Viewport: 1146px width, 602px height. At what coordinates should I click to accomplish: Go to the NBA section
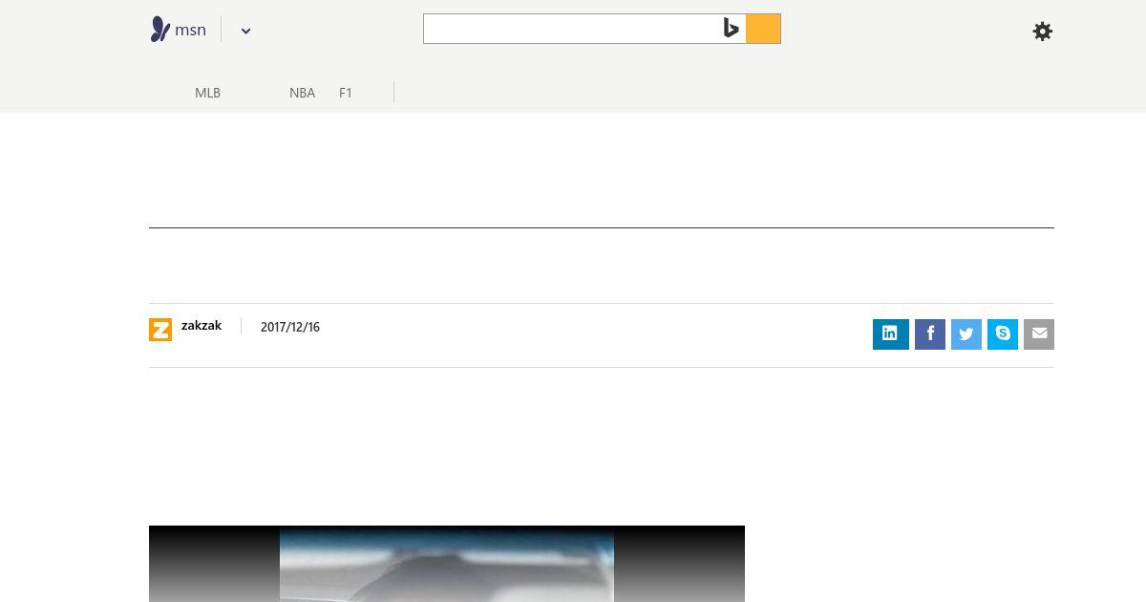click(x=302, y=93)
